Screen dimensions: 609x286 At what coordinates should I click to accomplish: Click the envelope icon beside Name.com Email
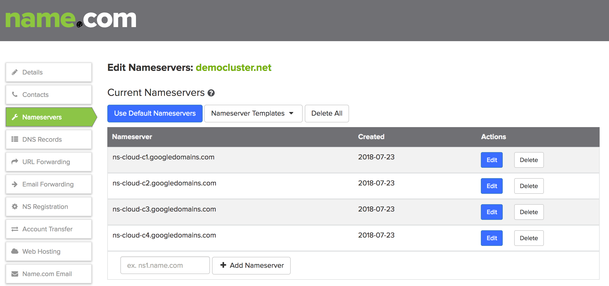[15, 274]
